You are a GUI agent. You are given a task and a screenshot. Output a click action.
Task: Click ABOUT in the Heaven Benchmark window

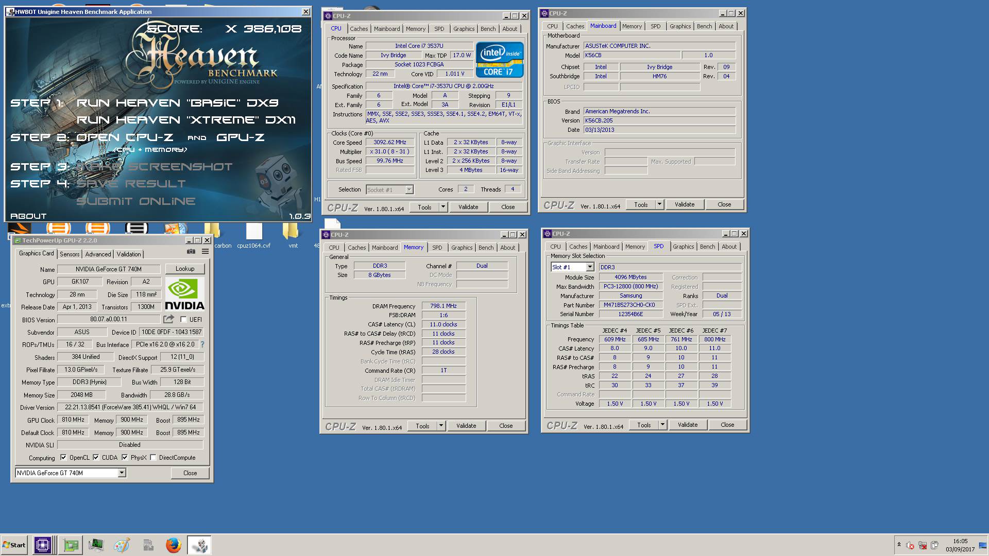point(28,216)
